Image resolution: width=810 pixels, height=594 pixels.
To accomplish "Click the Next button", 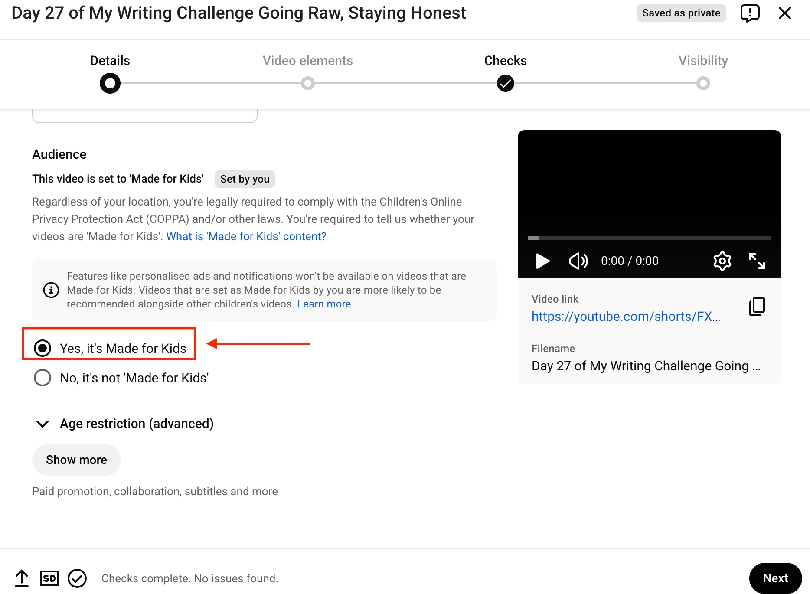I will [776, 578].
